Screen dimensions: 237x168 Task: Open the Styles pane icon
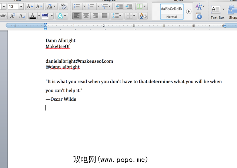[199, 16]
